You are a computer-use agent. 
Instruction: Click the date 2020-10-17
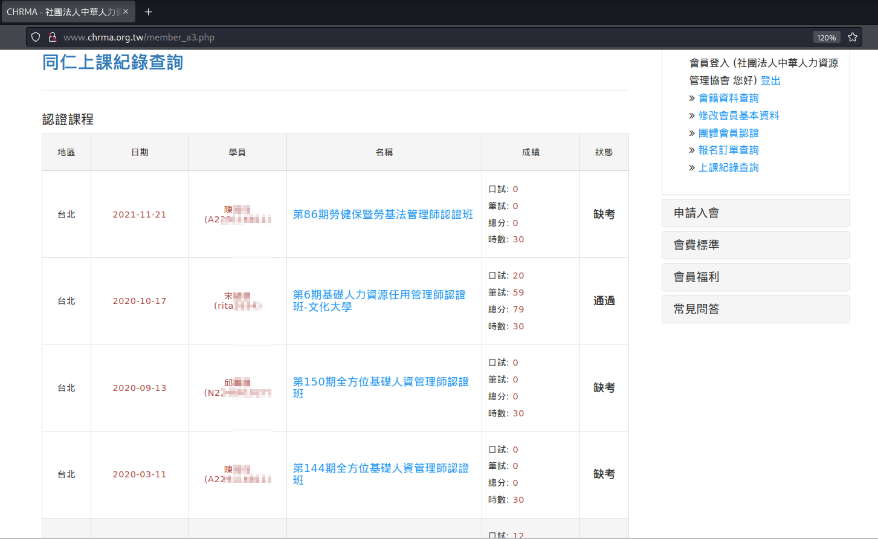pos(140,301)
